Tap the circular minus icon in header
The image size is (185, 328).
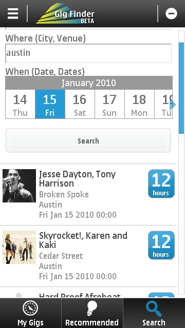(171, 14)
